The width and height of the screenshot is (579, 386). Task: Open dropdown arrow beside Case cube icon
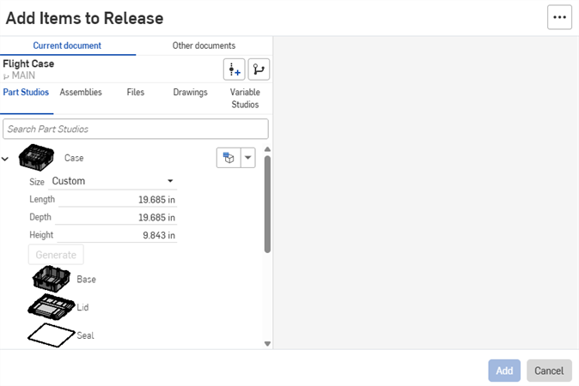(248, 158)
